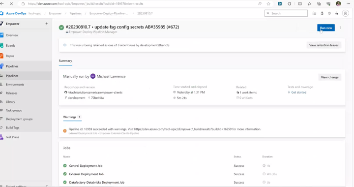Click the Run new button

[x=326, y=28]
